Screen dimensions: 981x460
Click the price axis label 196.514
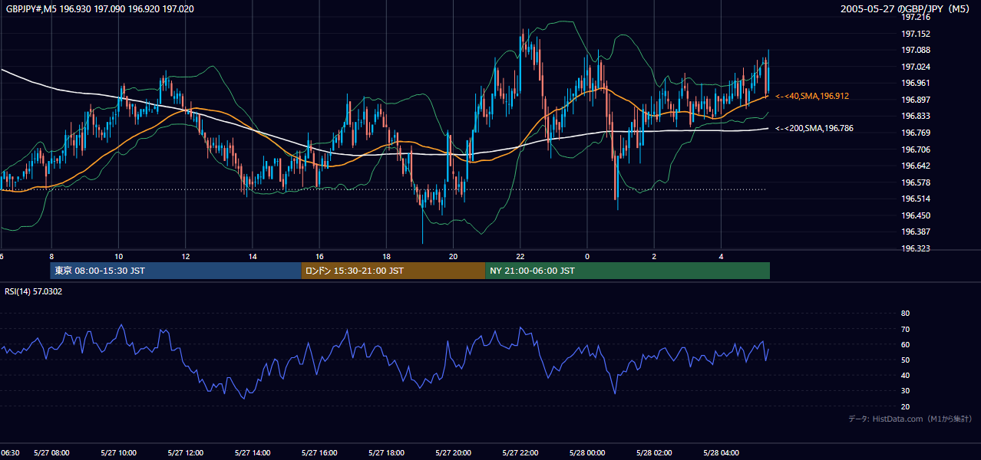tap(915, 199)
